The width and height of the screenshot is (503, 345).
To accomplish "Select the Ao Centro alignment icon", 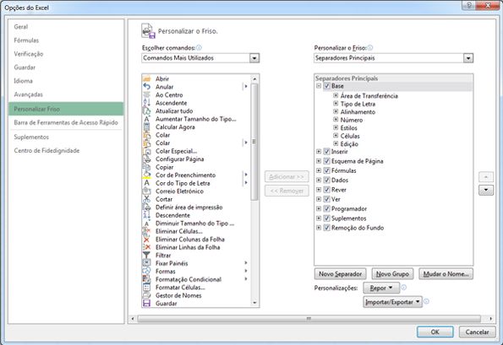I will 146,94.
